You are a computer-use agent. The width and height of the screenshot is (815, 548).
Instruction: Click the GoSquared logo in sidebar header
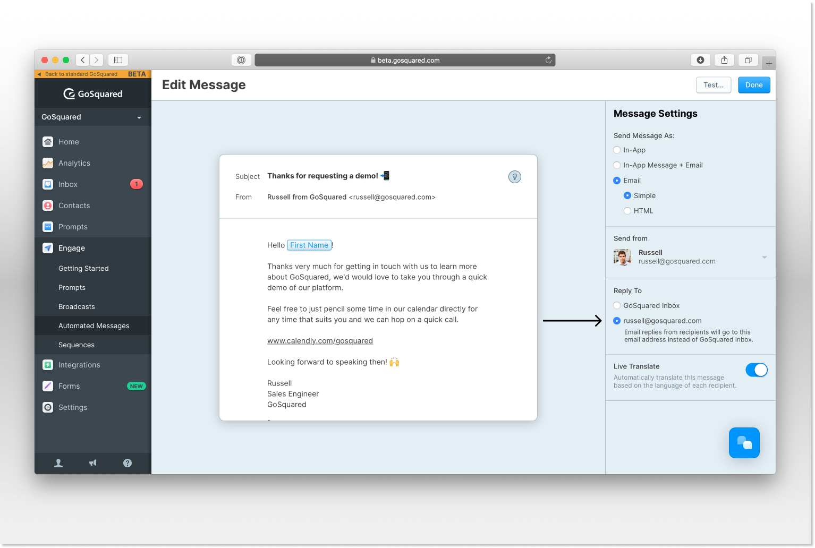click(93, 94)
